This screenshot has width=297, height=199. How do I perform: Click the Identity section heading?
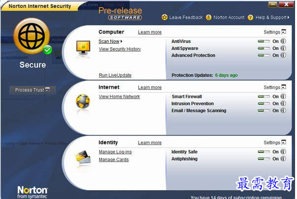pos(108,142)
